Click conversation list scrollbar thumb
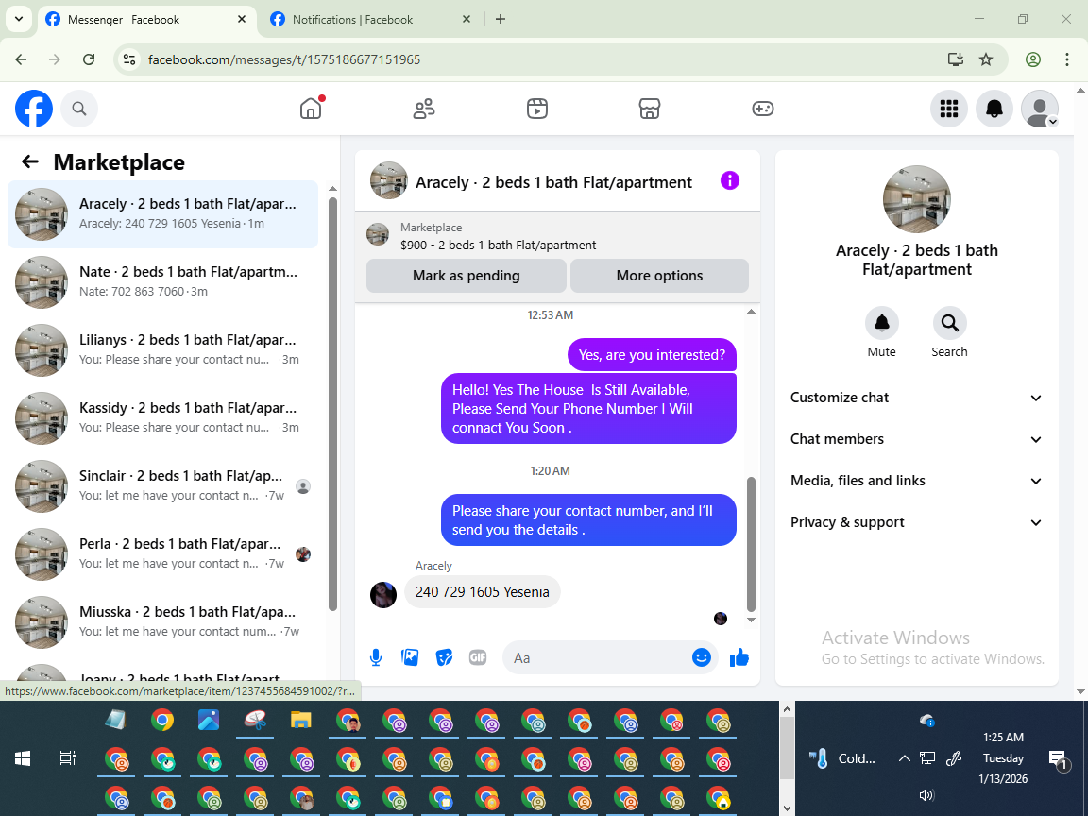 click(332, 404)
